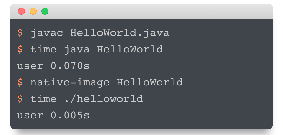Click the user 0.005s output line
Screen dimensions: 283x135
click(53, 115)
